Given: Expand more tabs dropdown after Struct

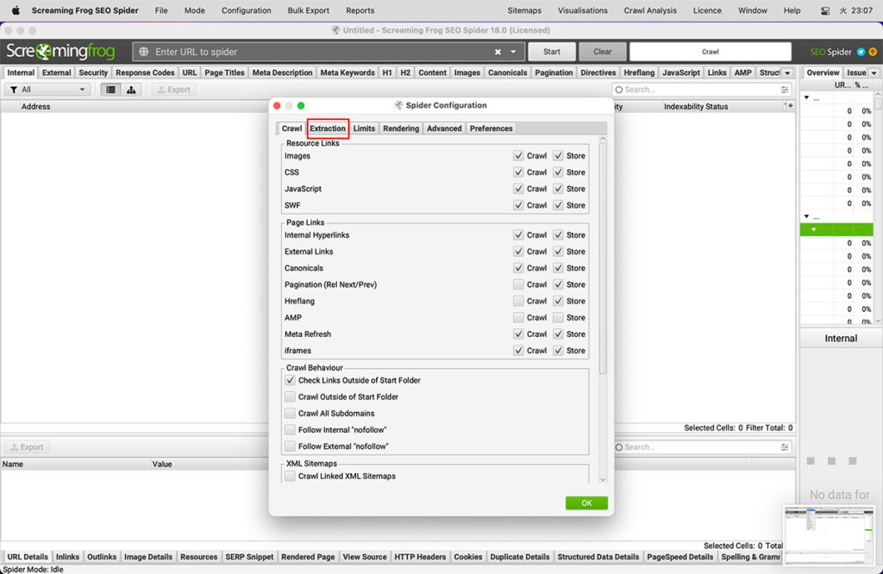Looking at the screenshot, I should pyautogui.click(x=787, y=72).
